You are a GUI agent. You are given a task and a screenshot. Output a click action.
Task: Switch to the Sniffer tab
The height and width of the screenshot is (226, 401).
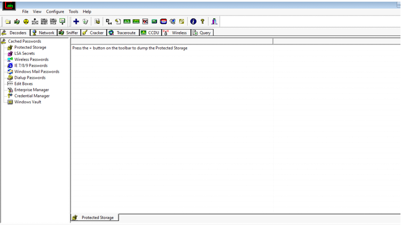(x=69, y=33)
